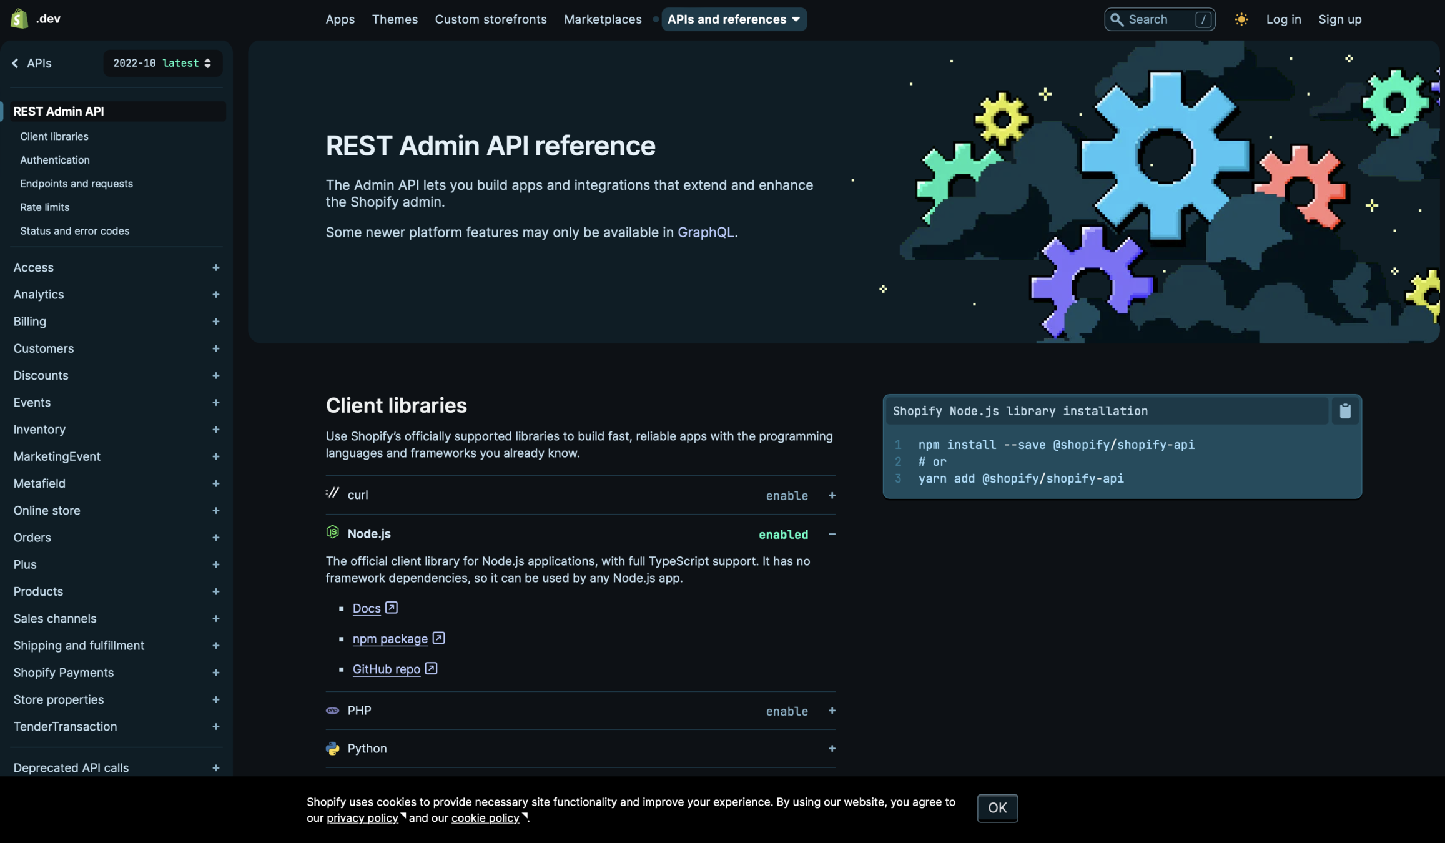Open the 2022-10 latest version dropdown

click(162, 63)
